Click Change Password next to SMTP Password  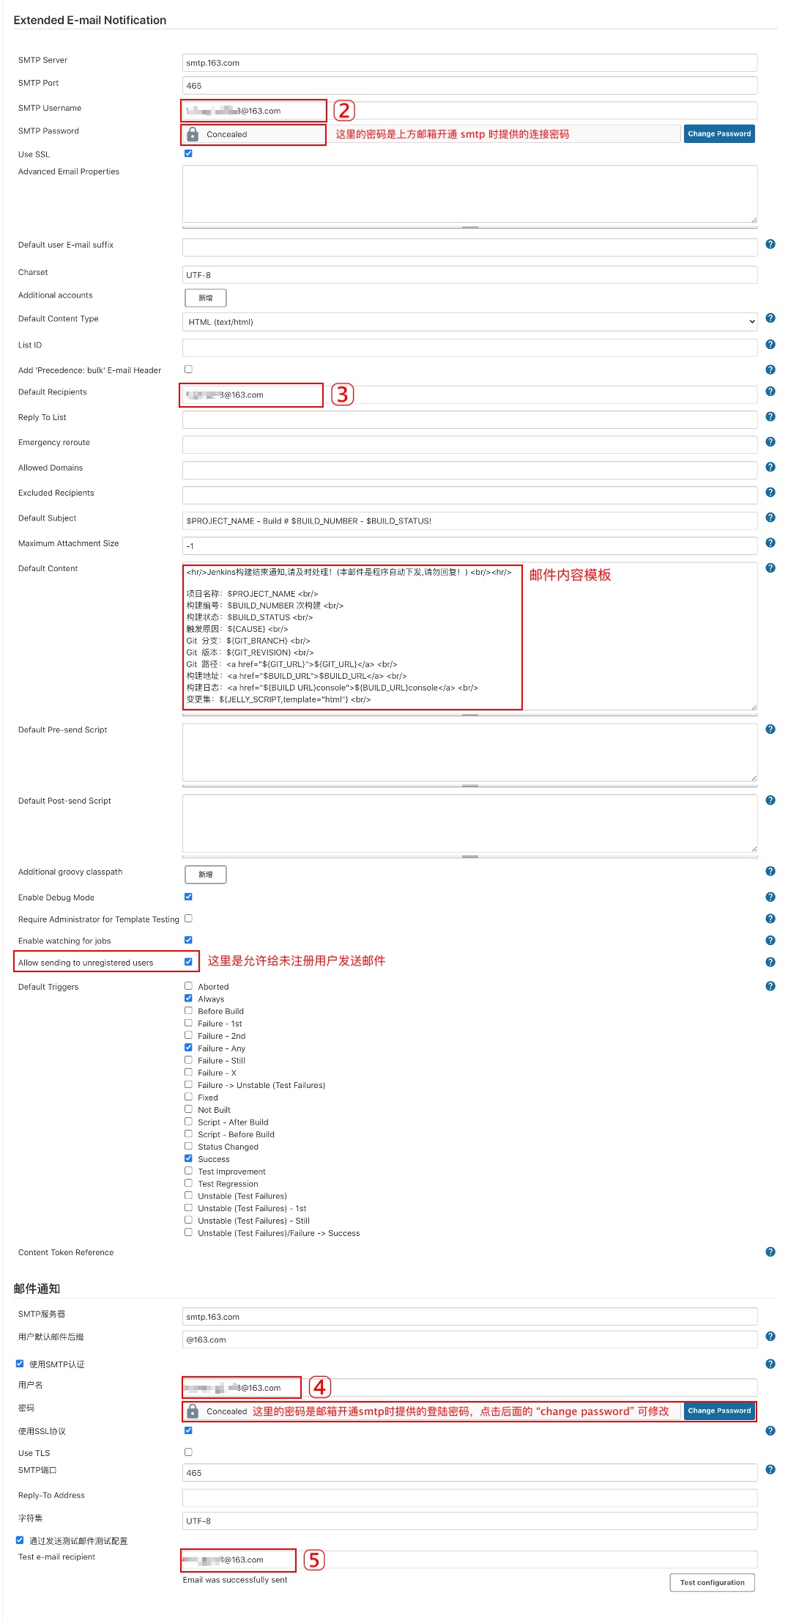pos(718,134)
